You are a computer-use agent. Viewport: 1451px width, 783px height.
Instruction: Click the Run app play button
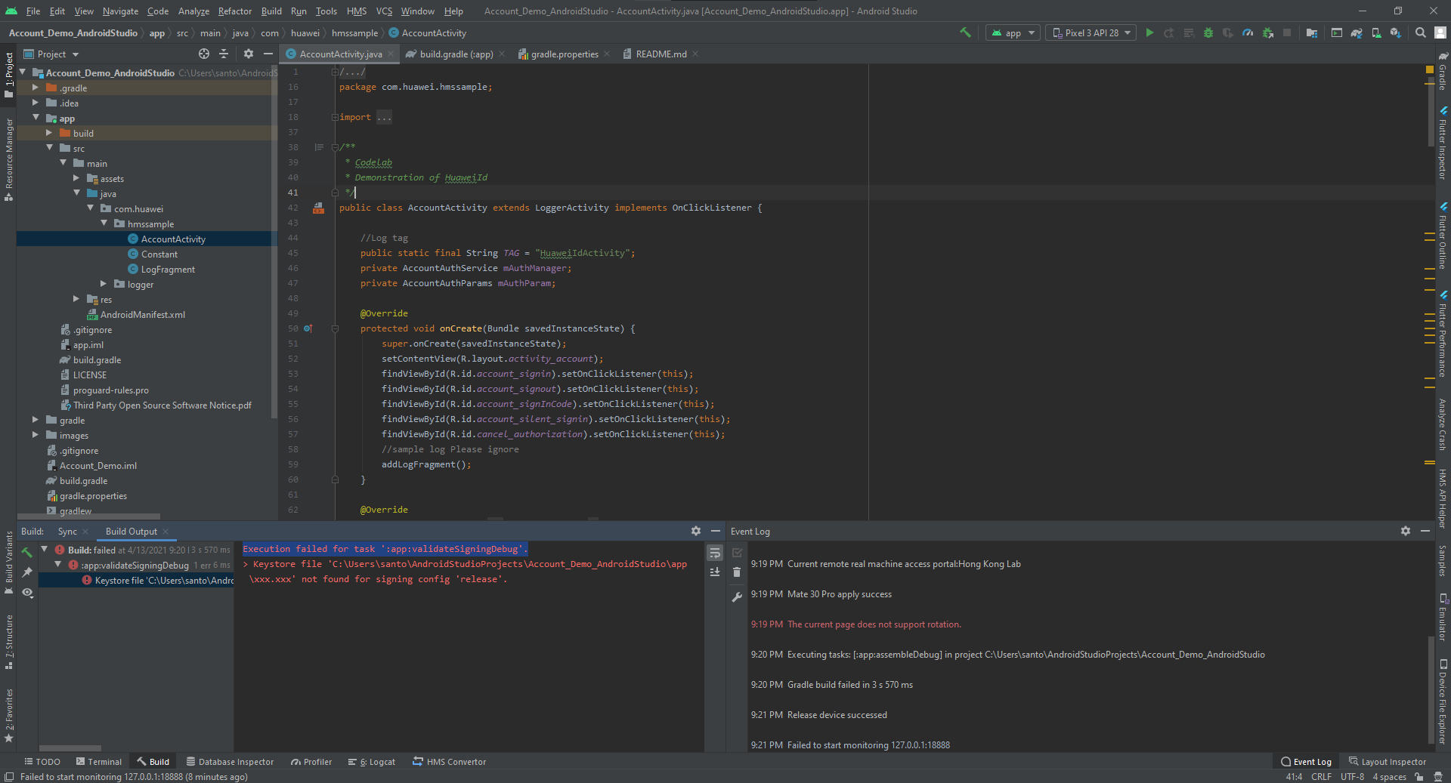pos(1149,33)
